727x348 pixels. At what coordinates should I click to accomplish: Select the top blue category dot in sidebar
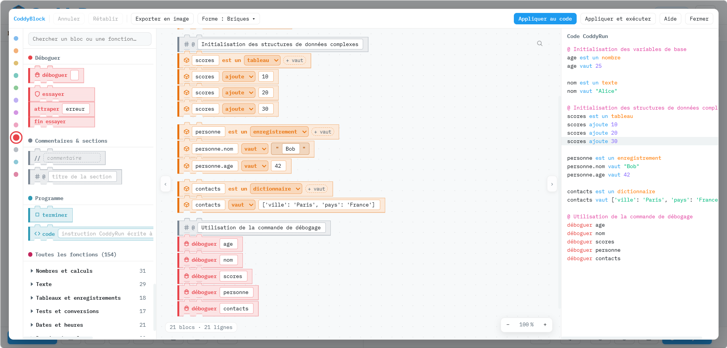pyautogui.click(x=16, y=38)
